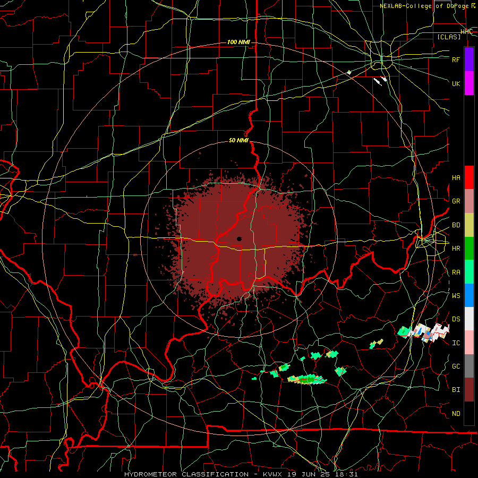Viewport: 478px width, 478px height.
Task: Click the HA legend label
Action: point(456,178)
